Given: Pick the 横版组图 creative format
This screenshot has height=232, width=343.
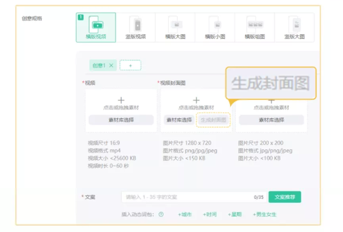Looking at the screenshot, I should [x=255, y=27].
